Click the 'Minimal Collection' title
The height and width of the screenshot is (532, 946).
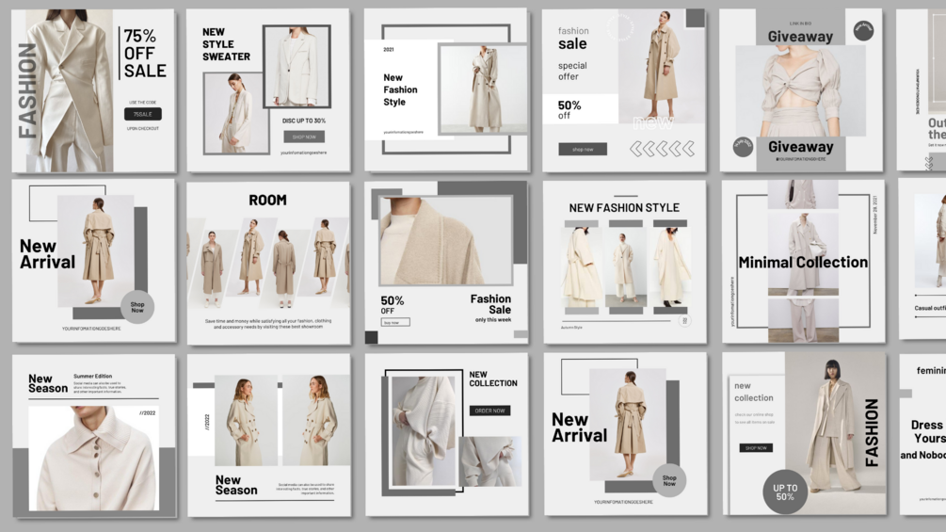click(803, 263)
